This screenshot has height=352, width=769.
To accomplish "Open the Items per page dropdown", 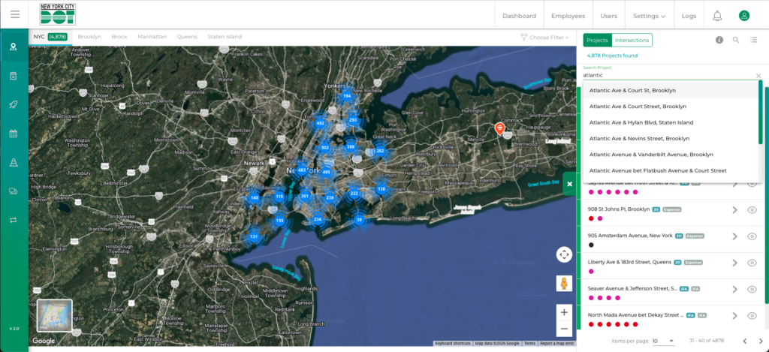I will click(663, 341).
